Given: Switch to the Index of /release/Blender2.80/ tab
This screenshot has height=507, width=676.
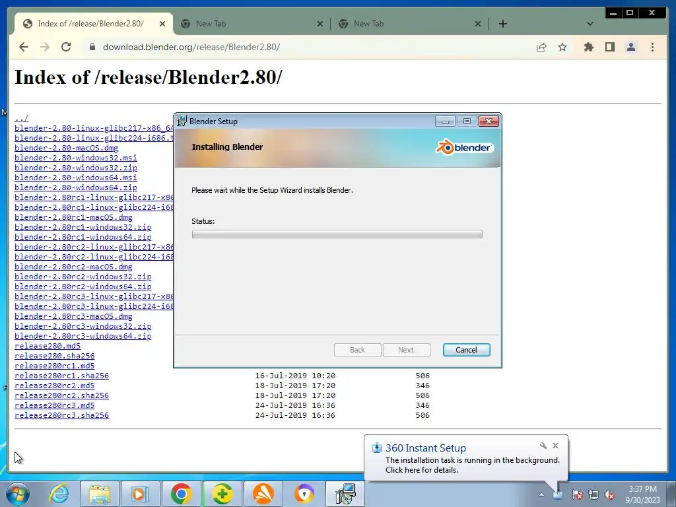Looking at the screenshot, I should click(90, 24).
